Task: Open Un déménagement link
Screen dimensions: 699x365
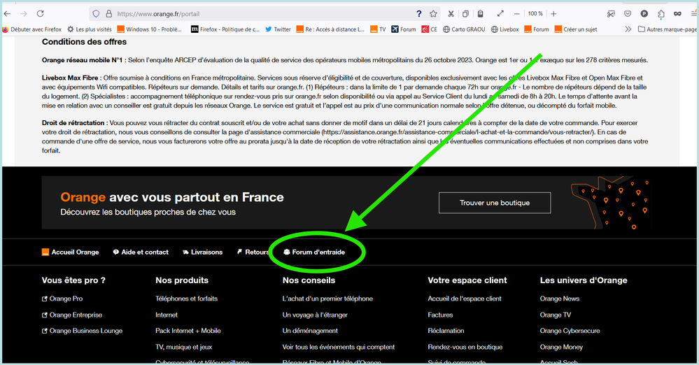Action: pyautogui.click(x=310, y=331)
